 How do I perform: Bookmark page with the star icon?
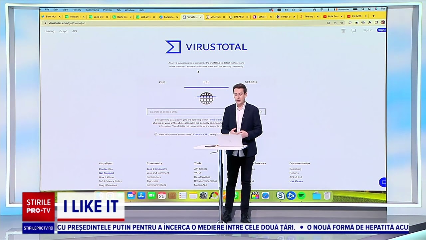pyautogui.click(x=342, y=23)
